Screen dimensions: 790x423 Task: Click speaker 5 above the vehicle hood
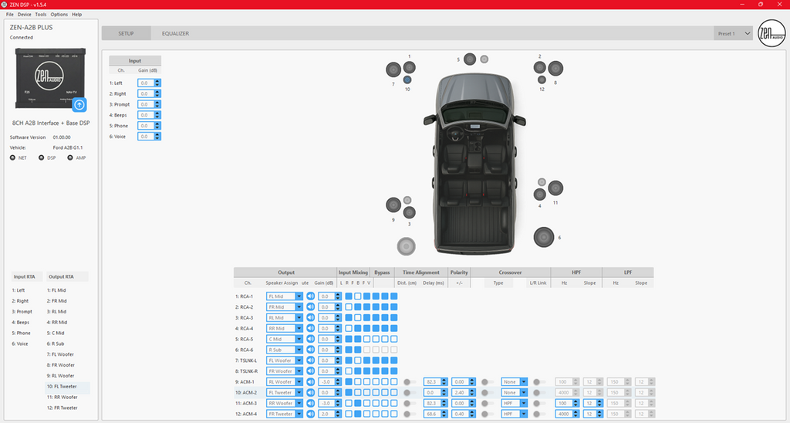[x=470, y=59]
